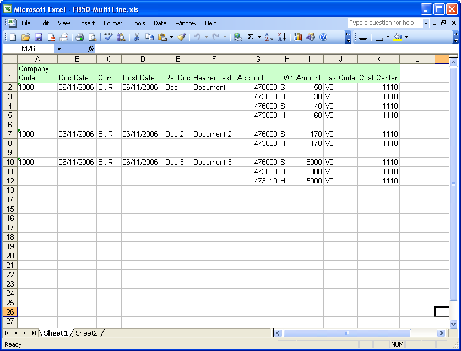Open the Data menu
The width and height of the screenshot is (461, 351).
(x=160, y=23)
